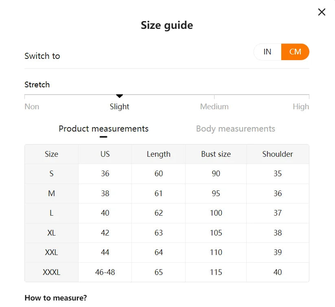The image size is (335, 307).
Task: Click the Bust size column header
Action: click(x=216, y=154)
